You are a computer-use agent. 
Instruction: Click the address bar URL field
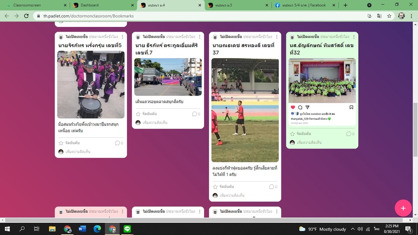tap(200, 16)
